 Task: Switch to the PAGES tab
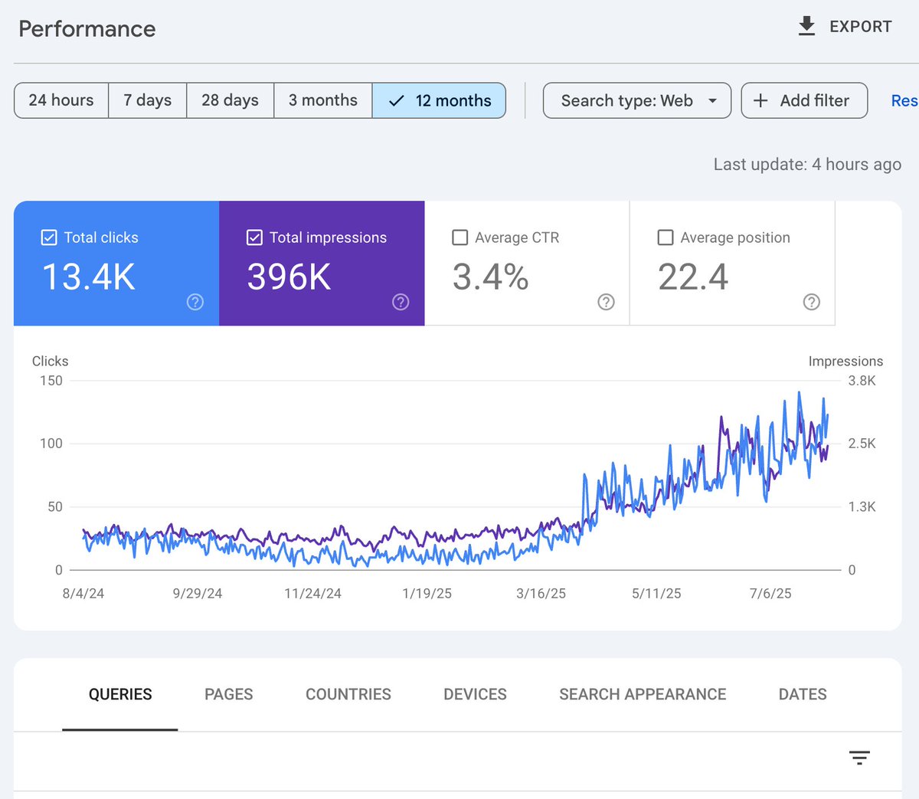coord(228,694)
